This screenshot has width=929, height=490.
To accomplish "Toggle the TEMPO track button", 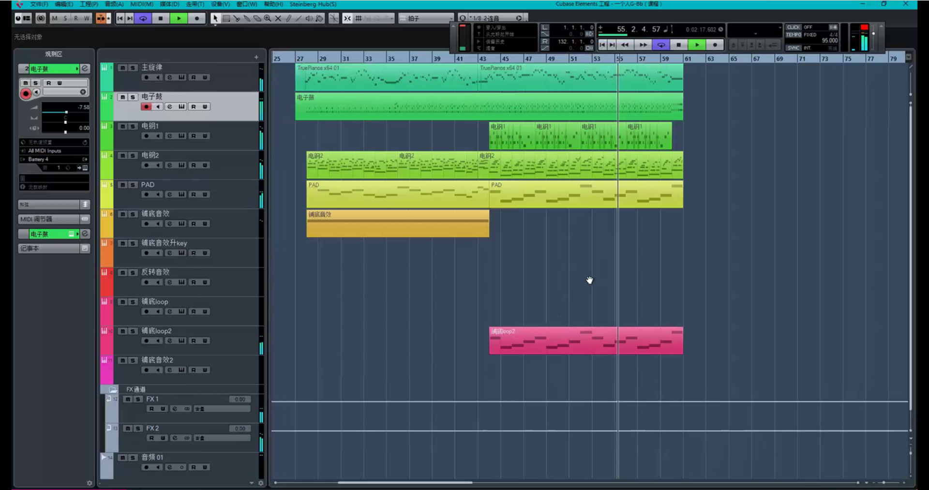I will coord(794,35).
